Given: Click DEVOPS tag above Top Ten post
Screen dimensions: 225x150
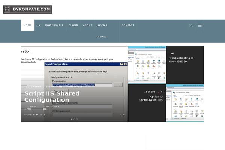Looking at the screenshot, I should point(150,92).
